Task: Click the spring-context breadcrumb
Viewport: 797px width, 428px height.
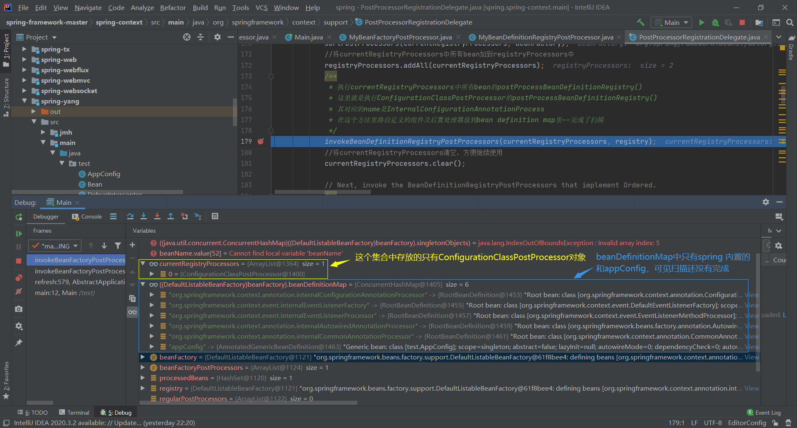Action: point(119,22)
